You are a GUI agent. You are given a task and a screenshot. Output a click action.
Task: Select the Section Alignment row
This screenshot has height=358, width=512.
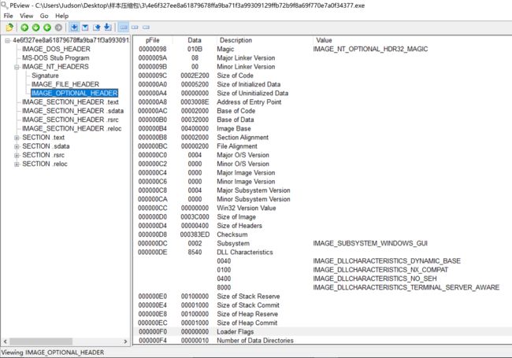pos(321,137)
